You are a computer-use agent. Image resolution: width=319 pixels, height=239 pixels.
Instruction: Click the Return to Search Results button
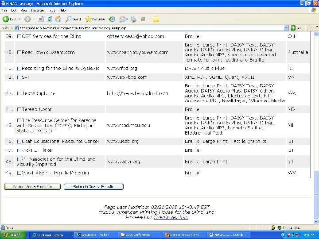point(93,187)
